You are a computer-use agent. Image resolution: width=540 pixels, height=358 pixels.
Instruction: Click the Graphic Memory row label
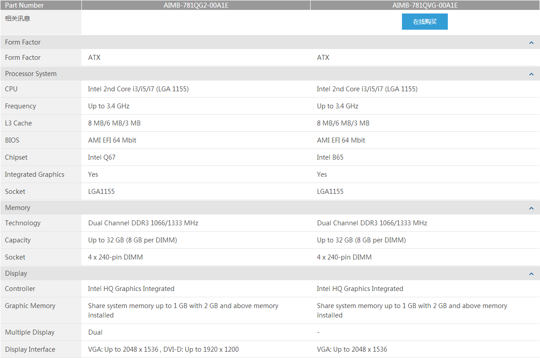(30, 306)
